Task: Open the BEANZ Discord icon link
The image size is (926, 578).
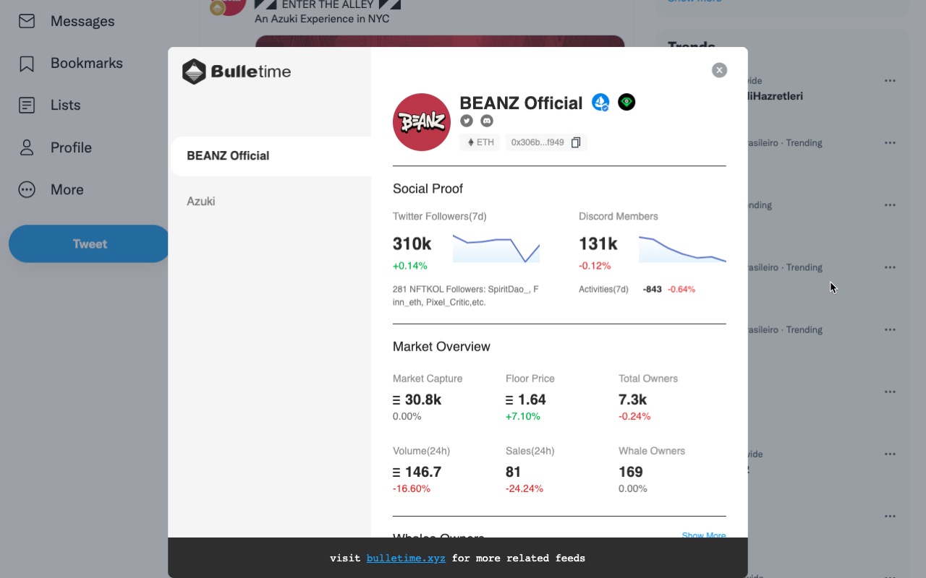Action: click(487, 121)
